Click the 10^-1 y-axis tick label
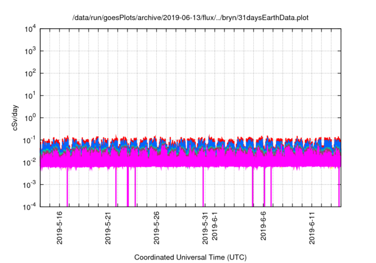 click(29, 140)
